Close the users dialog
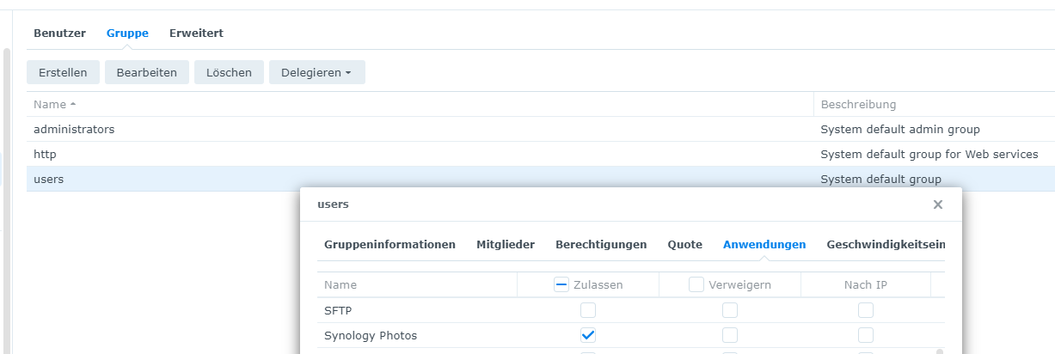The height and width of the screenshot is (354, 1055). click(x=938, y=204)
